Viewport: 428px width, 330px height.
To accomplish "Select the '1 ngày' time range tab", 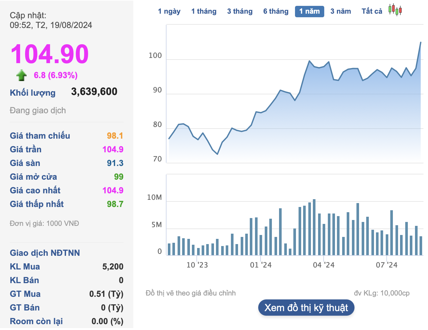I will pyautogui.click(x=169, y=11).
